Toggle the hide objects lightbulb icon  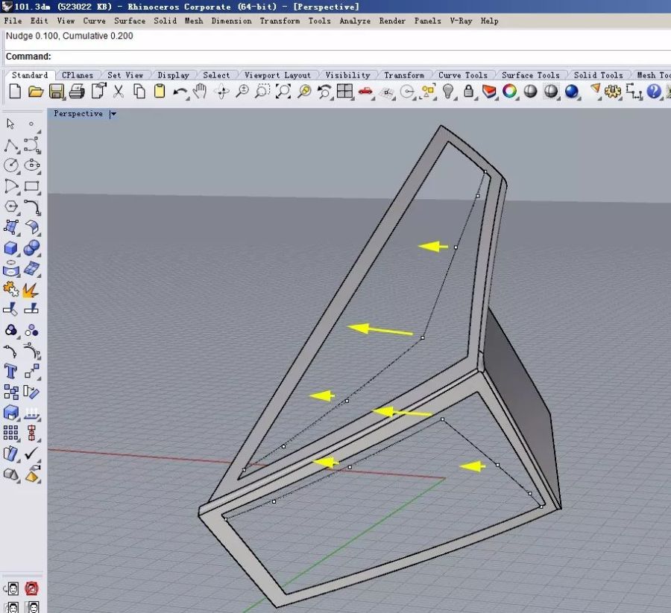[448, 92]
